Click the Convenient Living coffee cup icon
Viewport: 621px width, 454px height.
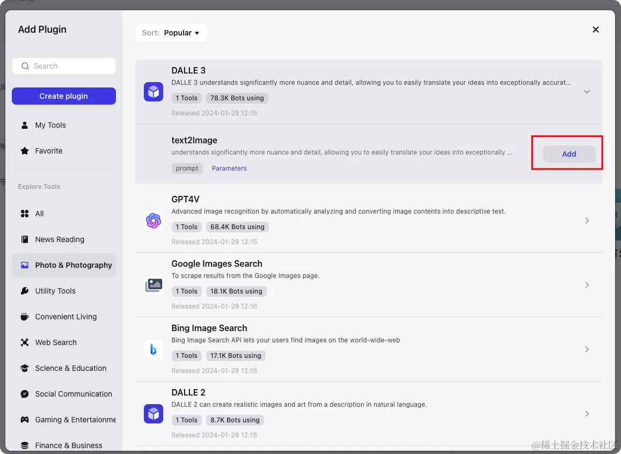tap(25, 317)
